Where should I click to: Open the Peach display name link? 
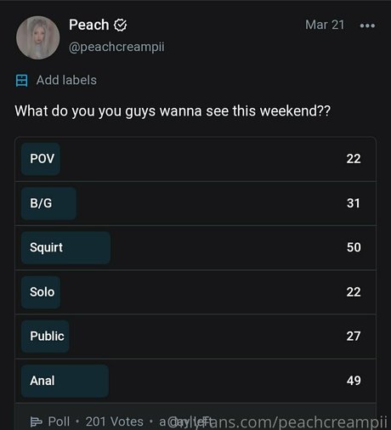89,25
